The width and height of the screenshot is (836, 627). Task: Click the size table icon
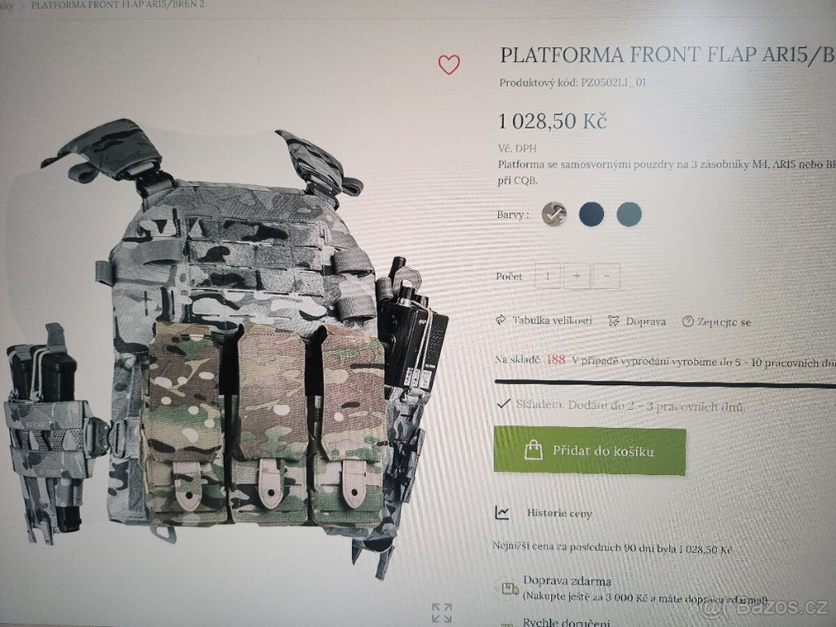tap(500, 320)
